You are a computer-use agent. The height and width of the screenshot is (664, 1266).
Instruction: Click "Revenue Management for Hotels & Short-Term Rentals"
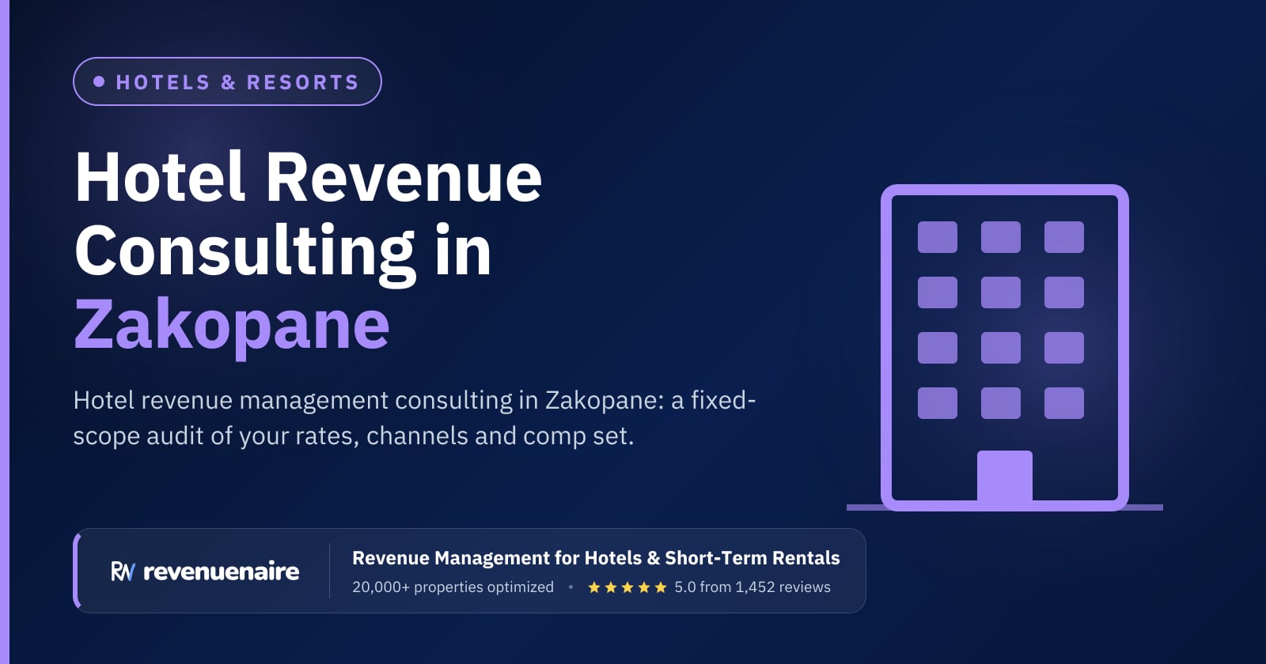(596, 558)
